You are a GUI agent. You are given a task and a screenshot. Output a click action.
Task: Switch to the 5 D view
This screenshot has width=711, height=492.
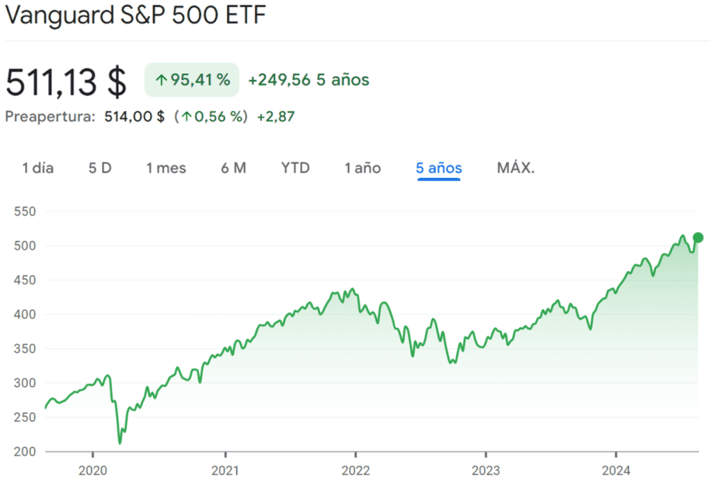pyautogui.click(x=99, y=167)
